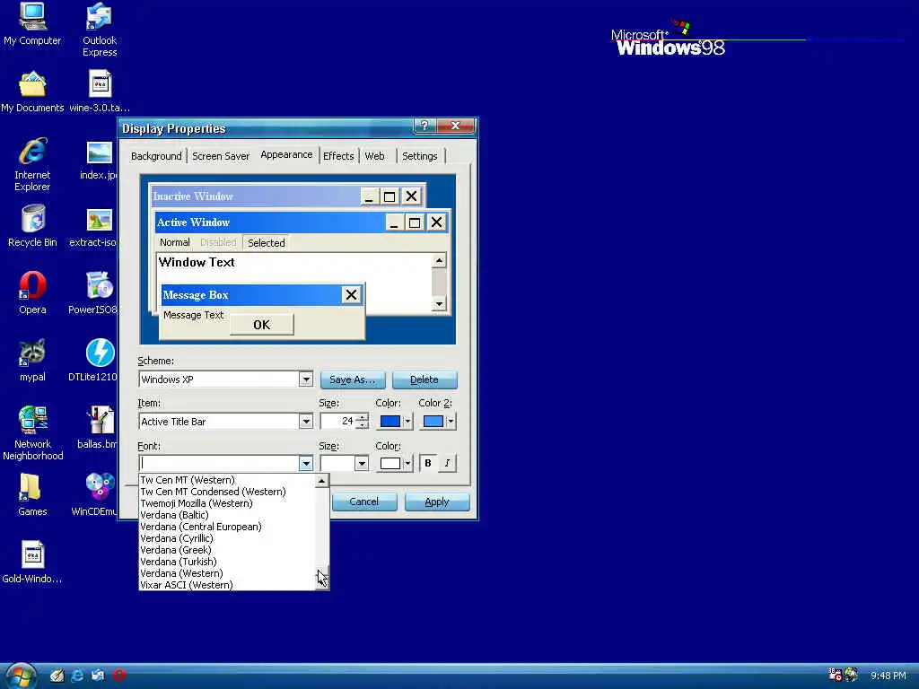The width and height of the screenshot is (919, 689).
Task: Select 'Verdana (Western)' font
Action: (x=227, y=573)
